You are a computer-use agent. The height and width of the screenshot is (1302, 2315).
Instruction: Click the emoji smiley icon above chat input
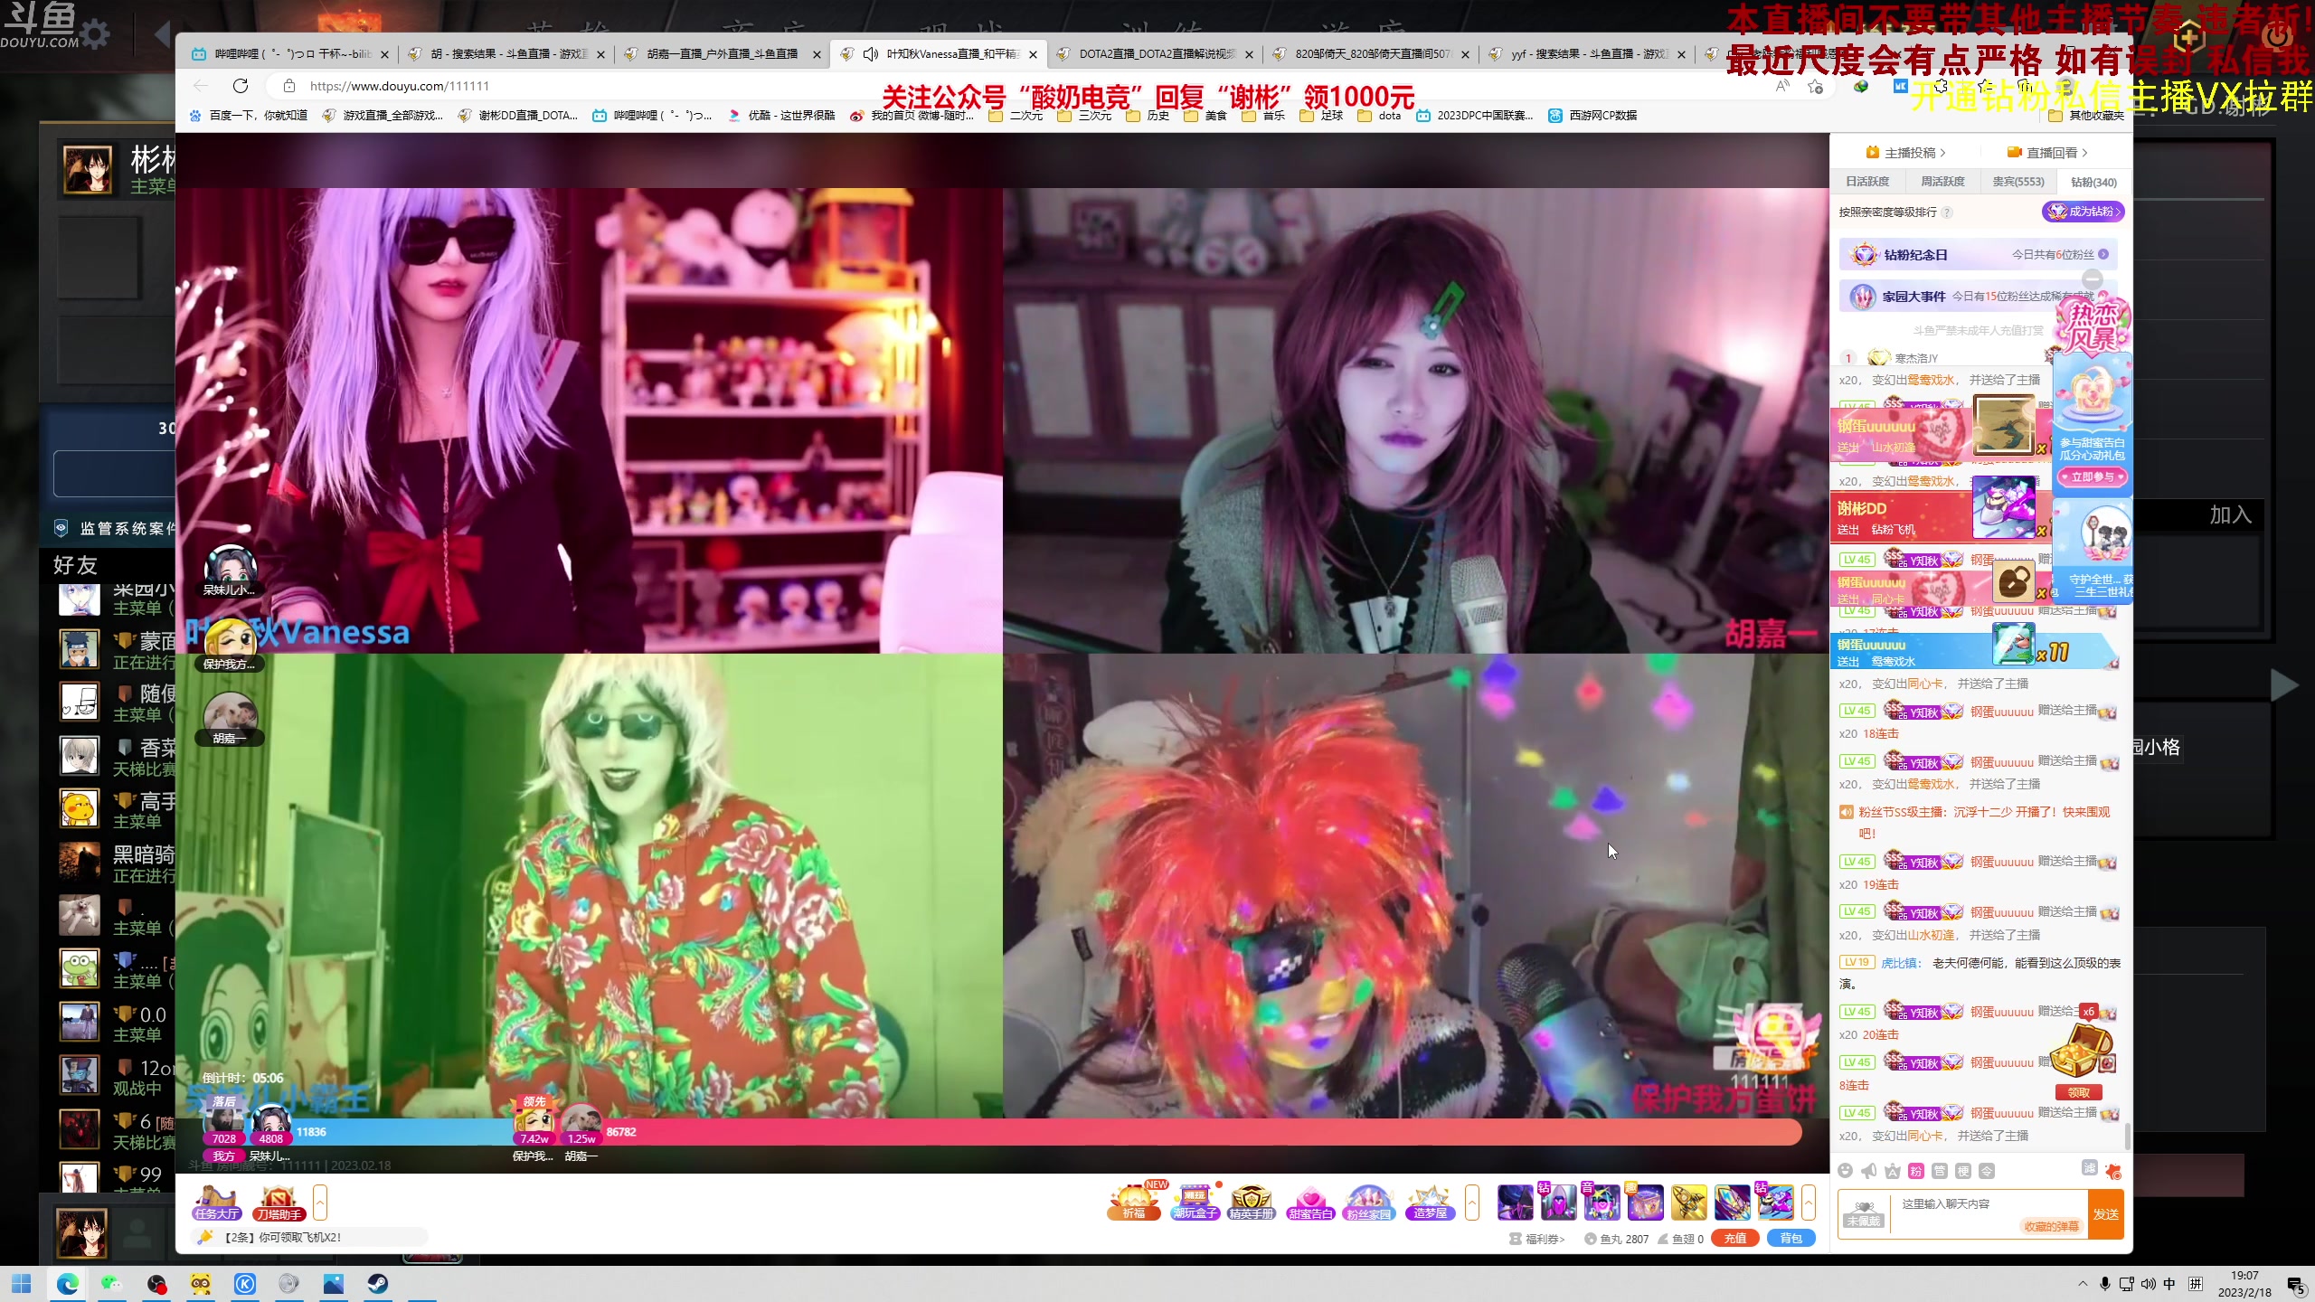(1846, 1171)
